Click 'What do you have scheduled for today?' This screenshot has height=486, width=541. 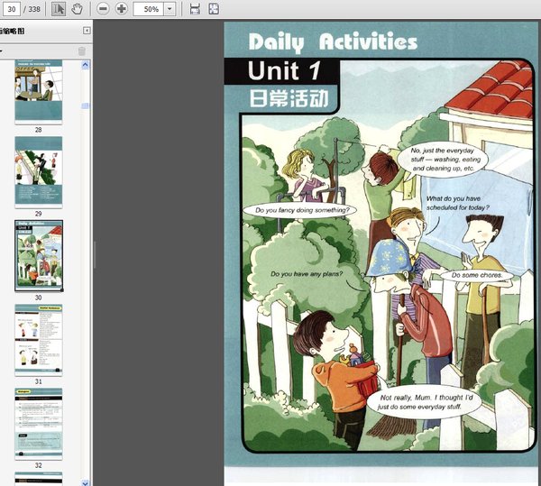point(457,203)
